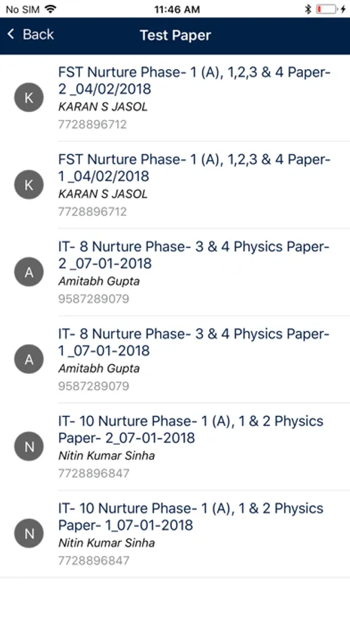The image size is (350, 622).
Task: Tap the K avatar beside FST Paper-1
Action: click(29, 185)
